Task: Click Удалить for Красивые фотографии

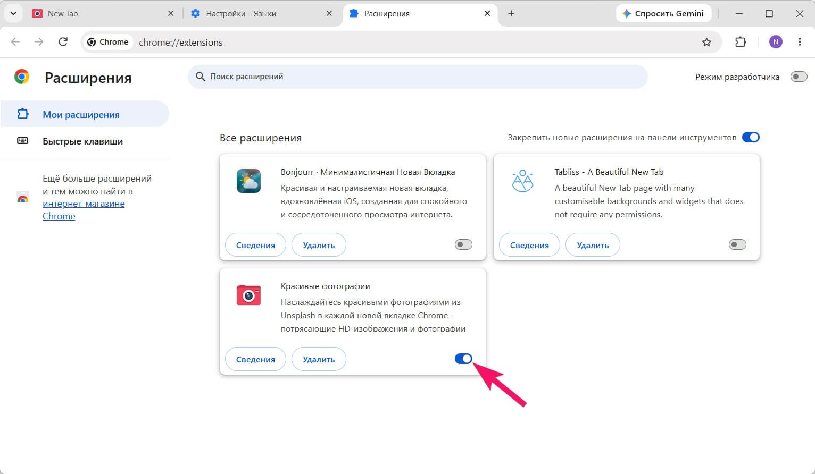Action: (319, 359)
